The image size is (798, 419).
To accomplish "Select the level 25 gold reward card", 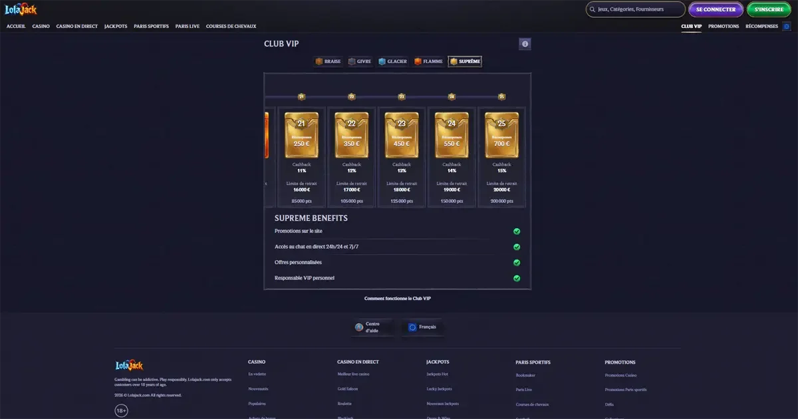I will 501,135.
